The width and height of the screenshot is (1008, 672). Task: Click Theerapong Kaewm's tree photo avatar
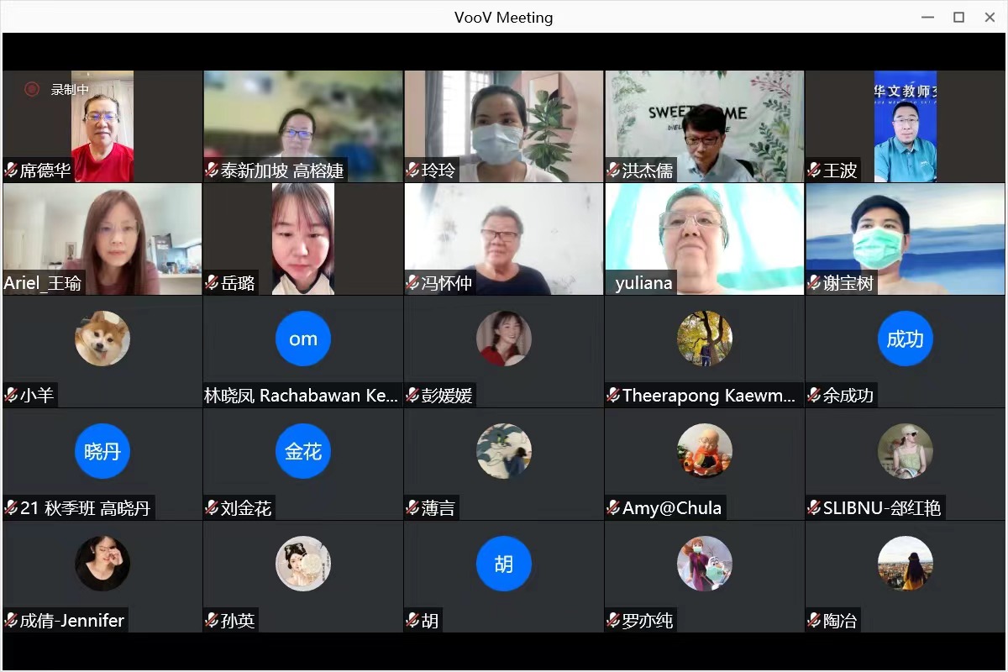[x=705, y=339]
